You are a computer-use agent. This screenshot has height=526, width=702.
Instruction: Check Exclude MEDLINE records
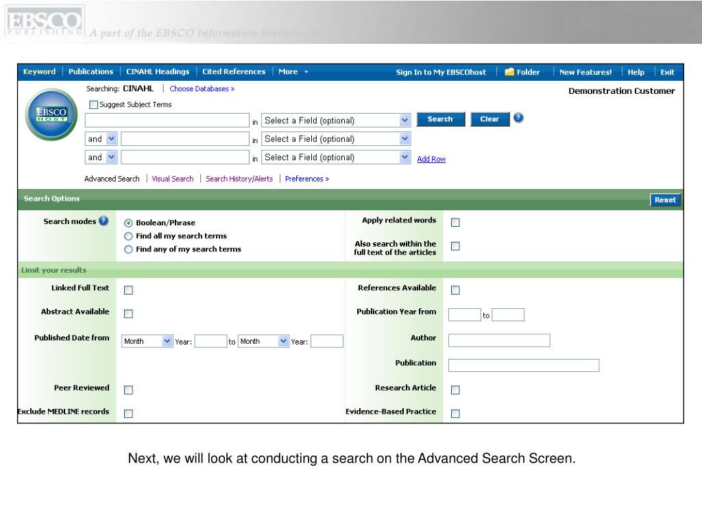tap(128, 414)
